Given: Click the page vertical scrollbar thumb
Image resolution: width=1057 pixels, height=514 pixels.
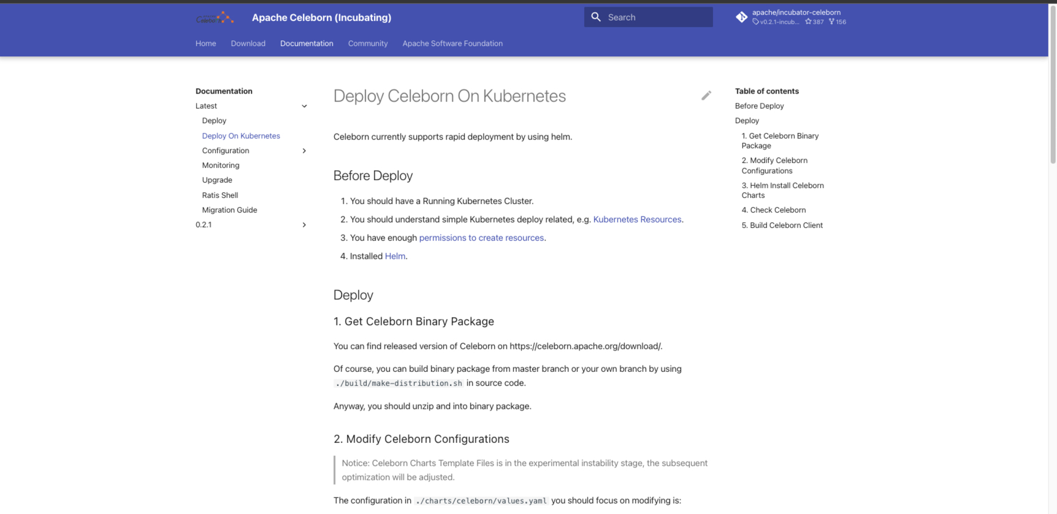Looking at the screenshot, I should (x=1053, y=85).
